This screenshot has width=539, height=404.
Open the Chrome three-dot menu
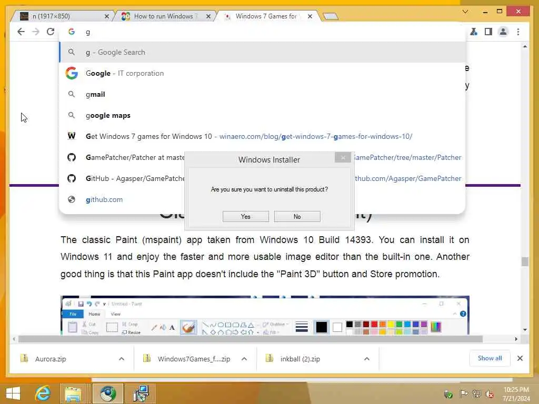tap(518, 32)
